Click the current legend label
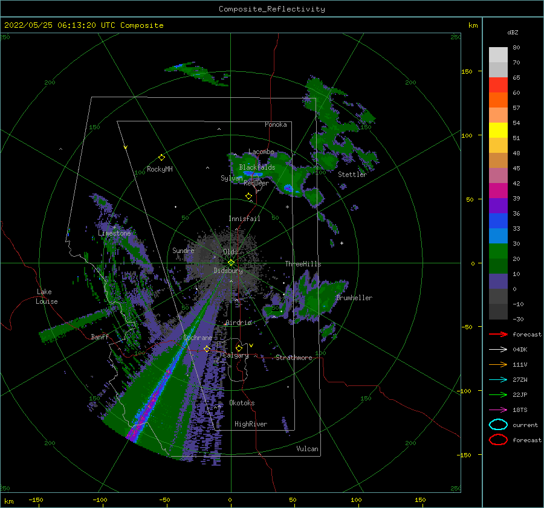 (x=525, y=425)
